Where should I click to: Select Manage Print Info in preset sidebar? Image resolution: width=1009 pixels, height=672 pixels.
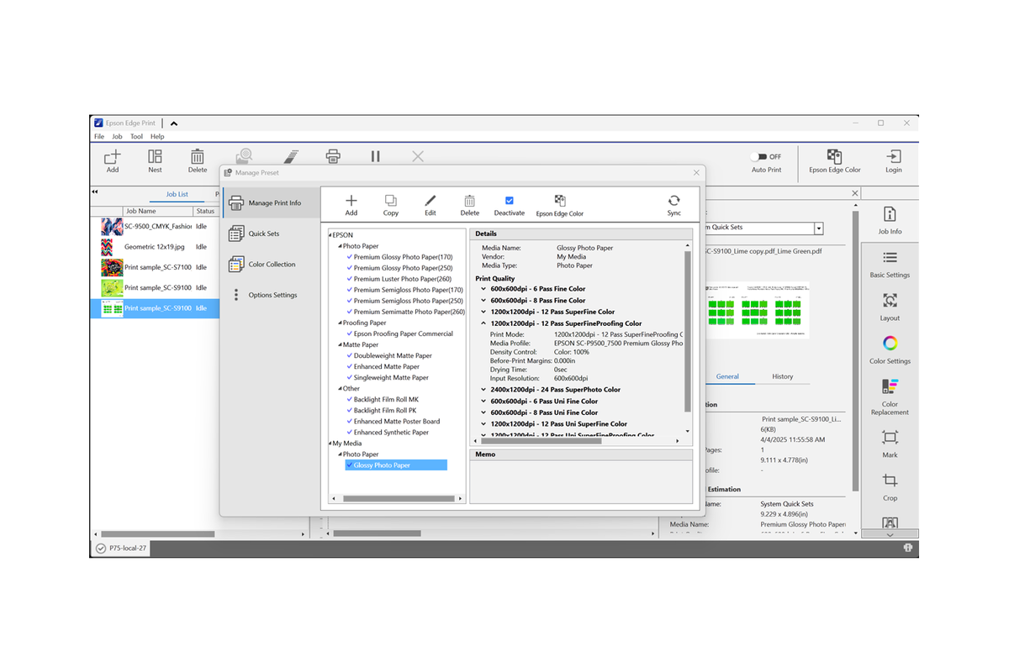point(271,203)
